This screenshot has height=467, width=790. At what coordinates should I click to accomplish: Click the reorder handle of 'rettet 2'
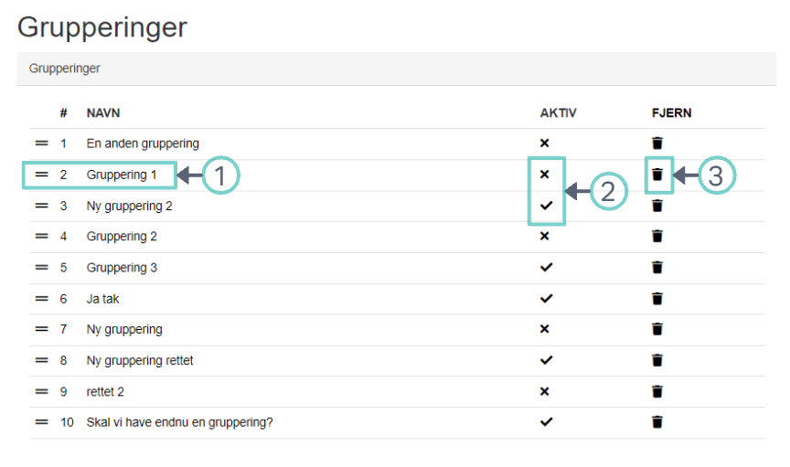[x=41, y=392]
